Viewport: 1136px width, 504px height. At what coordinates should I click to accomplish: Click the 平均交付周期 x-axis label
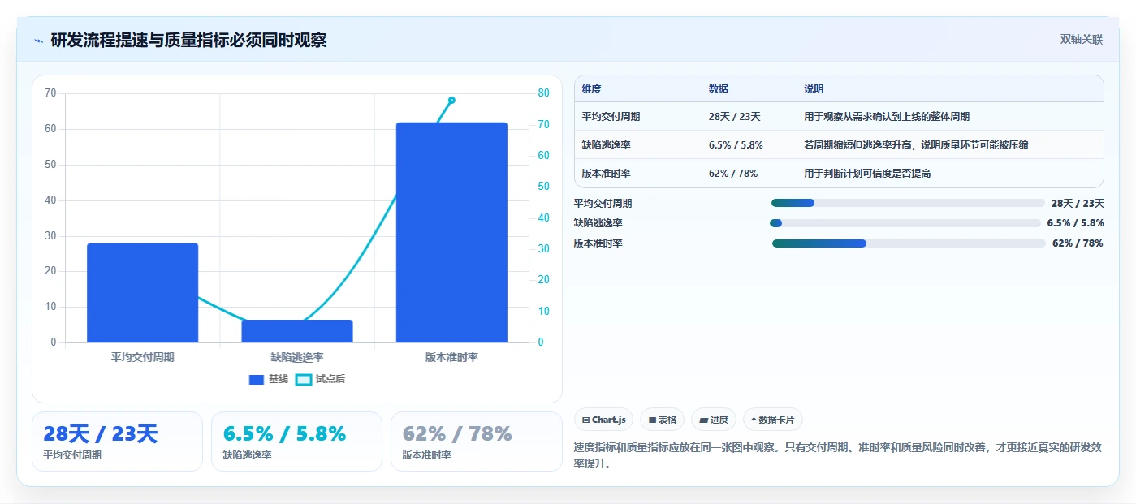pyautogui.click(x=143, y=357)
